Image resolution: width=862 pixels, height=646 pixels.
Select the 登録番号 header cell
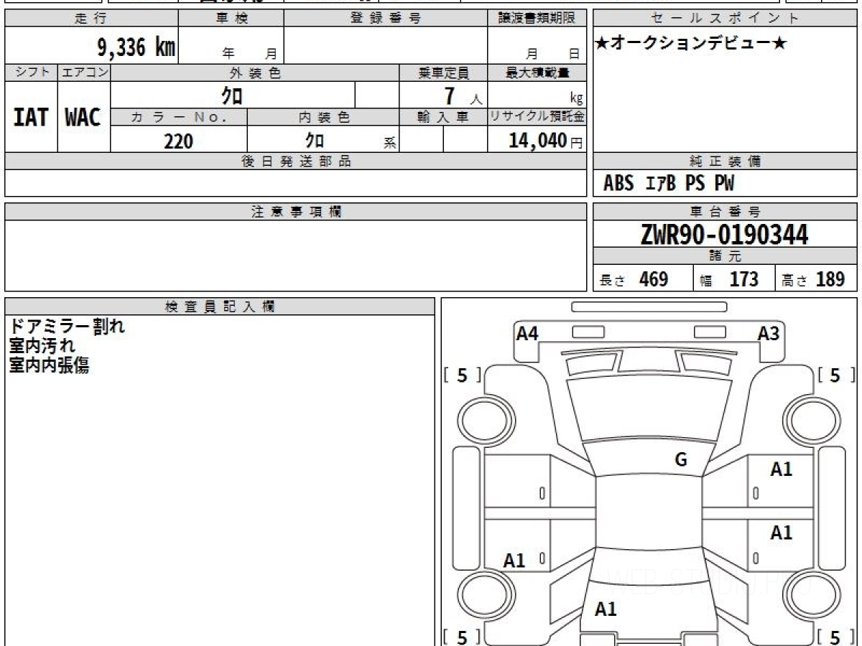click(x=386, y=19)
